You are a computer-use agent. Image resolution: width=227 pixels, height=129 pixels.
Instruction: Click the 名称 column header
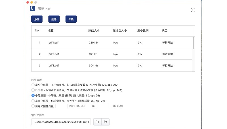(x=51, y=31)
